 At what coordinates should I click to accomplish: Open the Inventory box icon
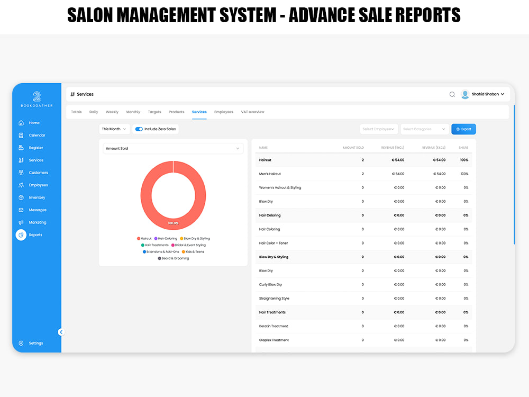tap(21, 197)
